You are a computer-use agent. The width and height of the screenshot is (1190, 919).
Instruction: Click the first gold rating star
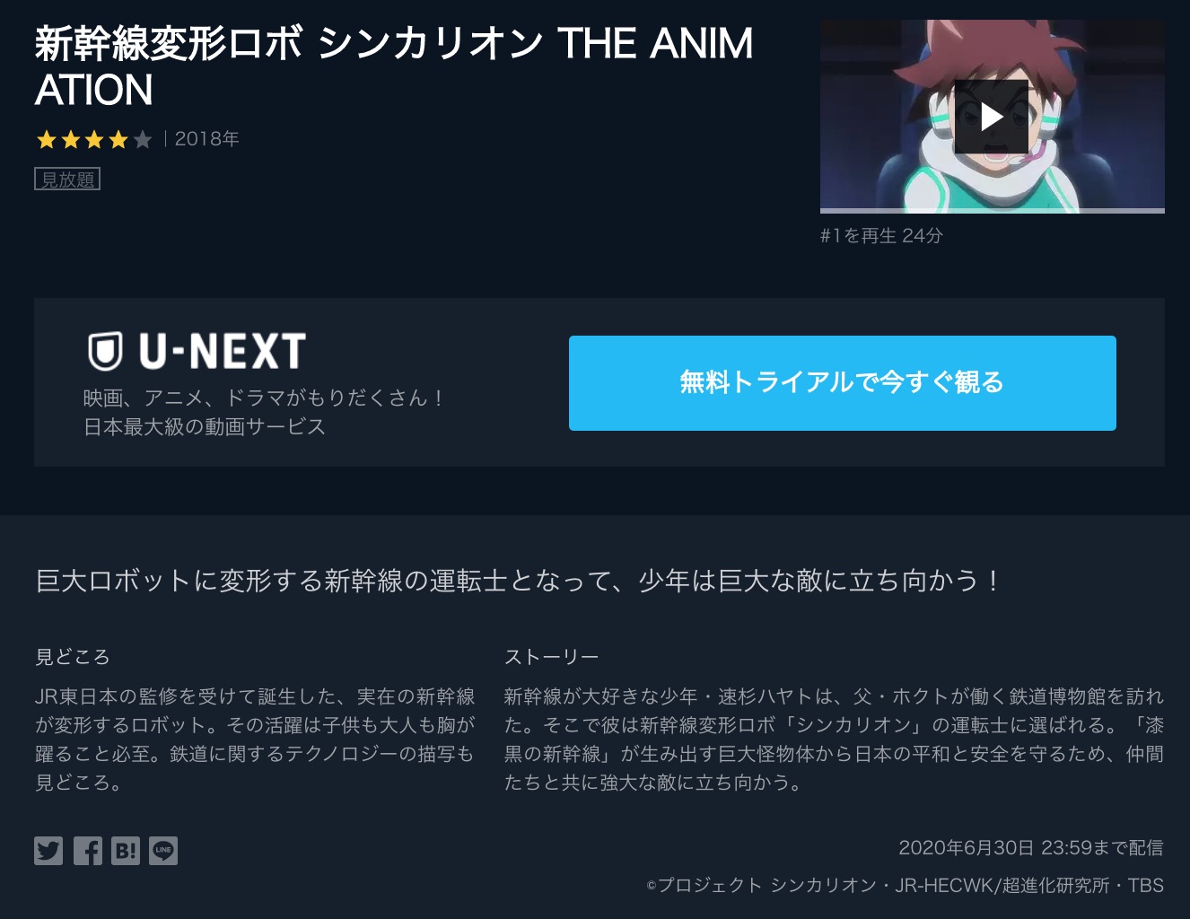(x=46, y=140)
